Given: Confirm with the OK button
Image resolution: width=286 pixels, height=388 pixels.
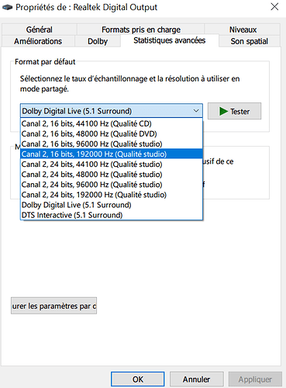Looking at the screenshot, I should coord(138,379).
